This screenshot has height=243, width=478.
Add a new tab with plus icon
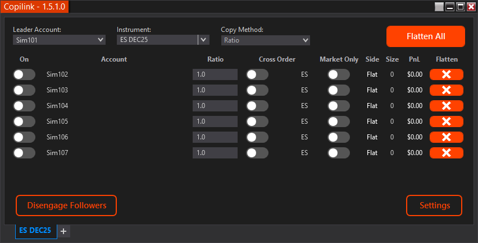click(x=63, y=231)
